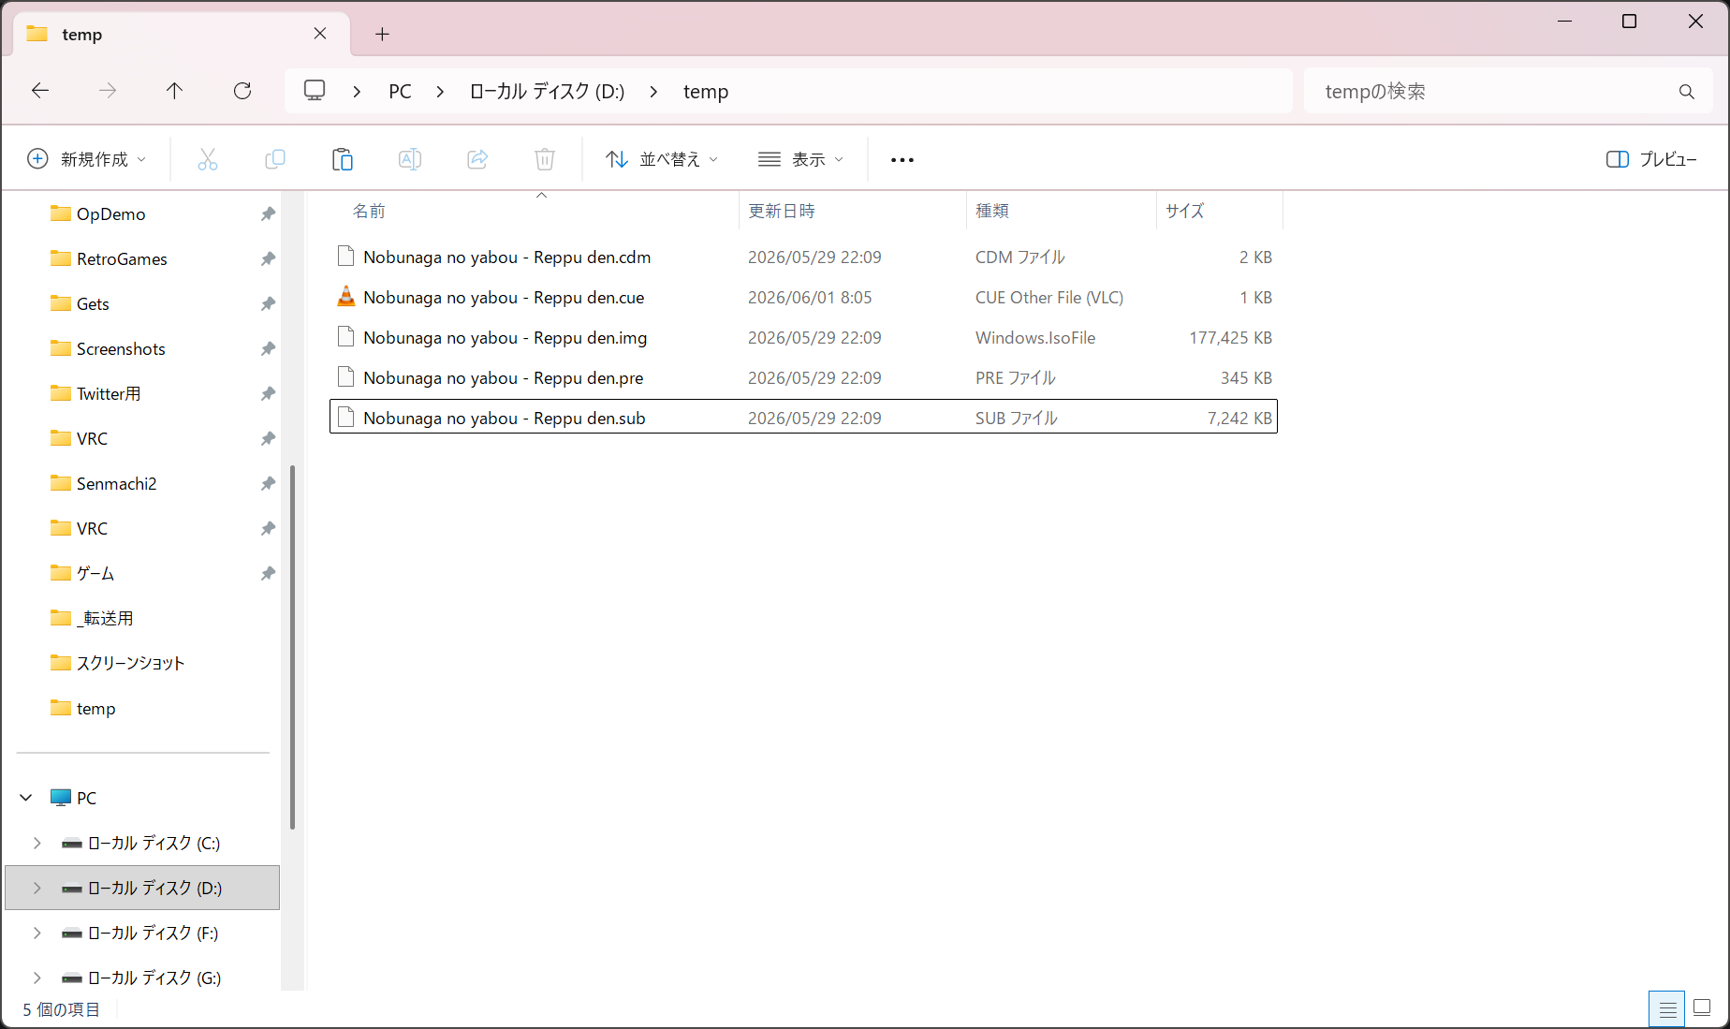1730x1029 pixels.
Task: Select Nobunaga no yabou - Reppu den.cue filename
Action: [x=504, y=297]
